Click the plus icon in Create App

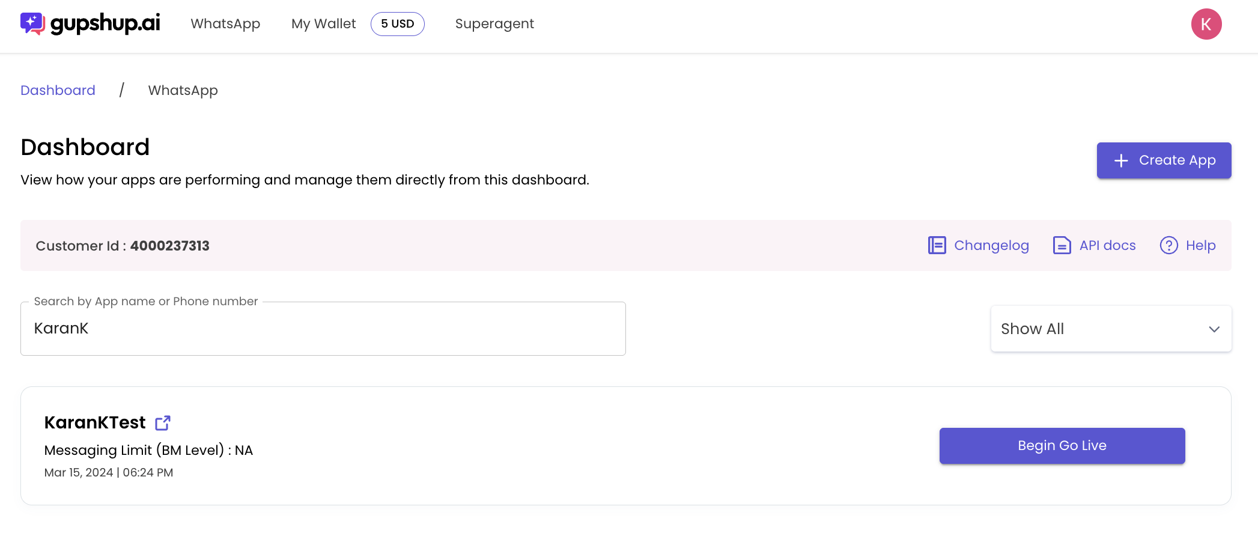(x=1121, y=160)
